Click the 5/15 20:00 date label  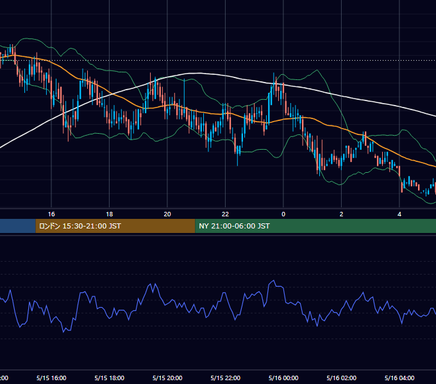167,378
